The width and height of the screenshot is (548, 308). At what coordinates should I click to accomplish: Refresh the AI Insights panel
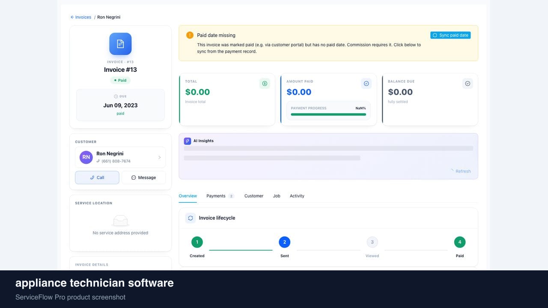point(460,171)
